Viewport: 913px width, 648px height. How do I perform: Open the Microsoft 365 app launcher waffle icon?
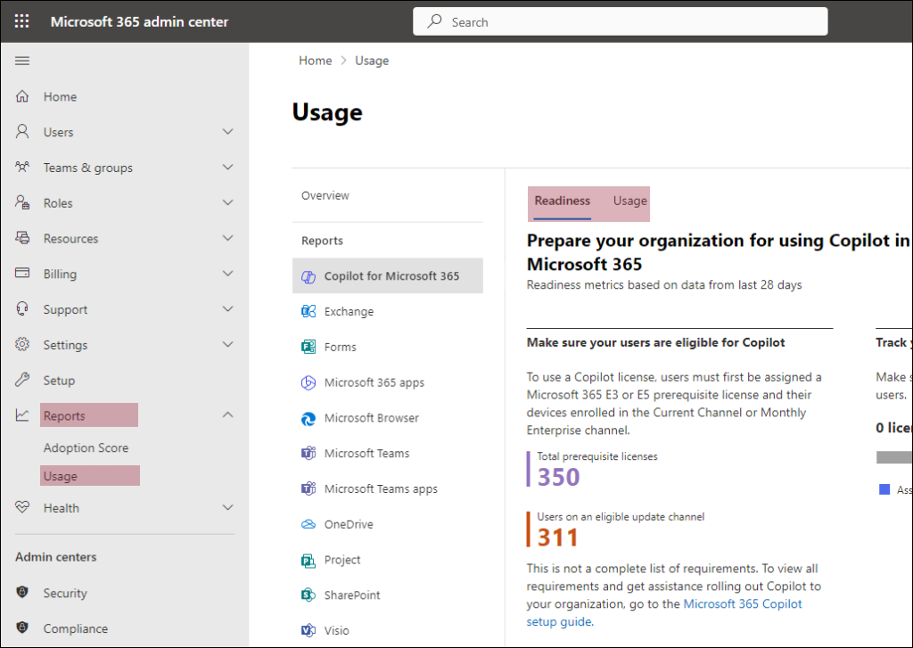pos(21,21)
